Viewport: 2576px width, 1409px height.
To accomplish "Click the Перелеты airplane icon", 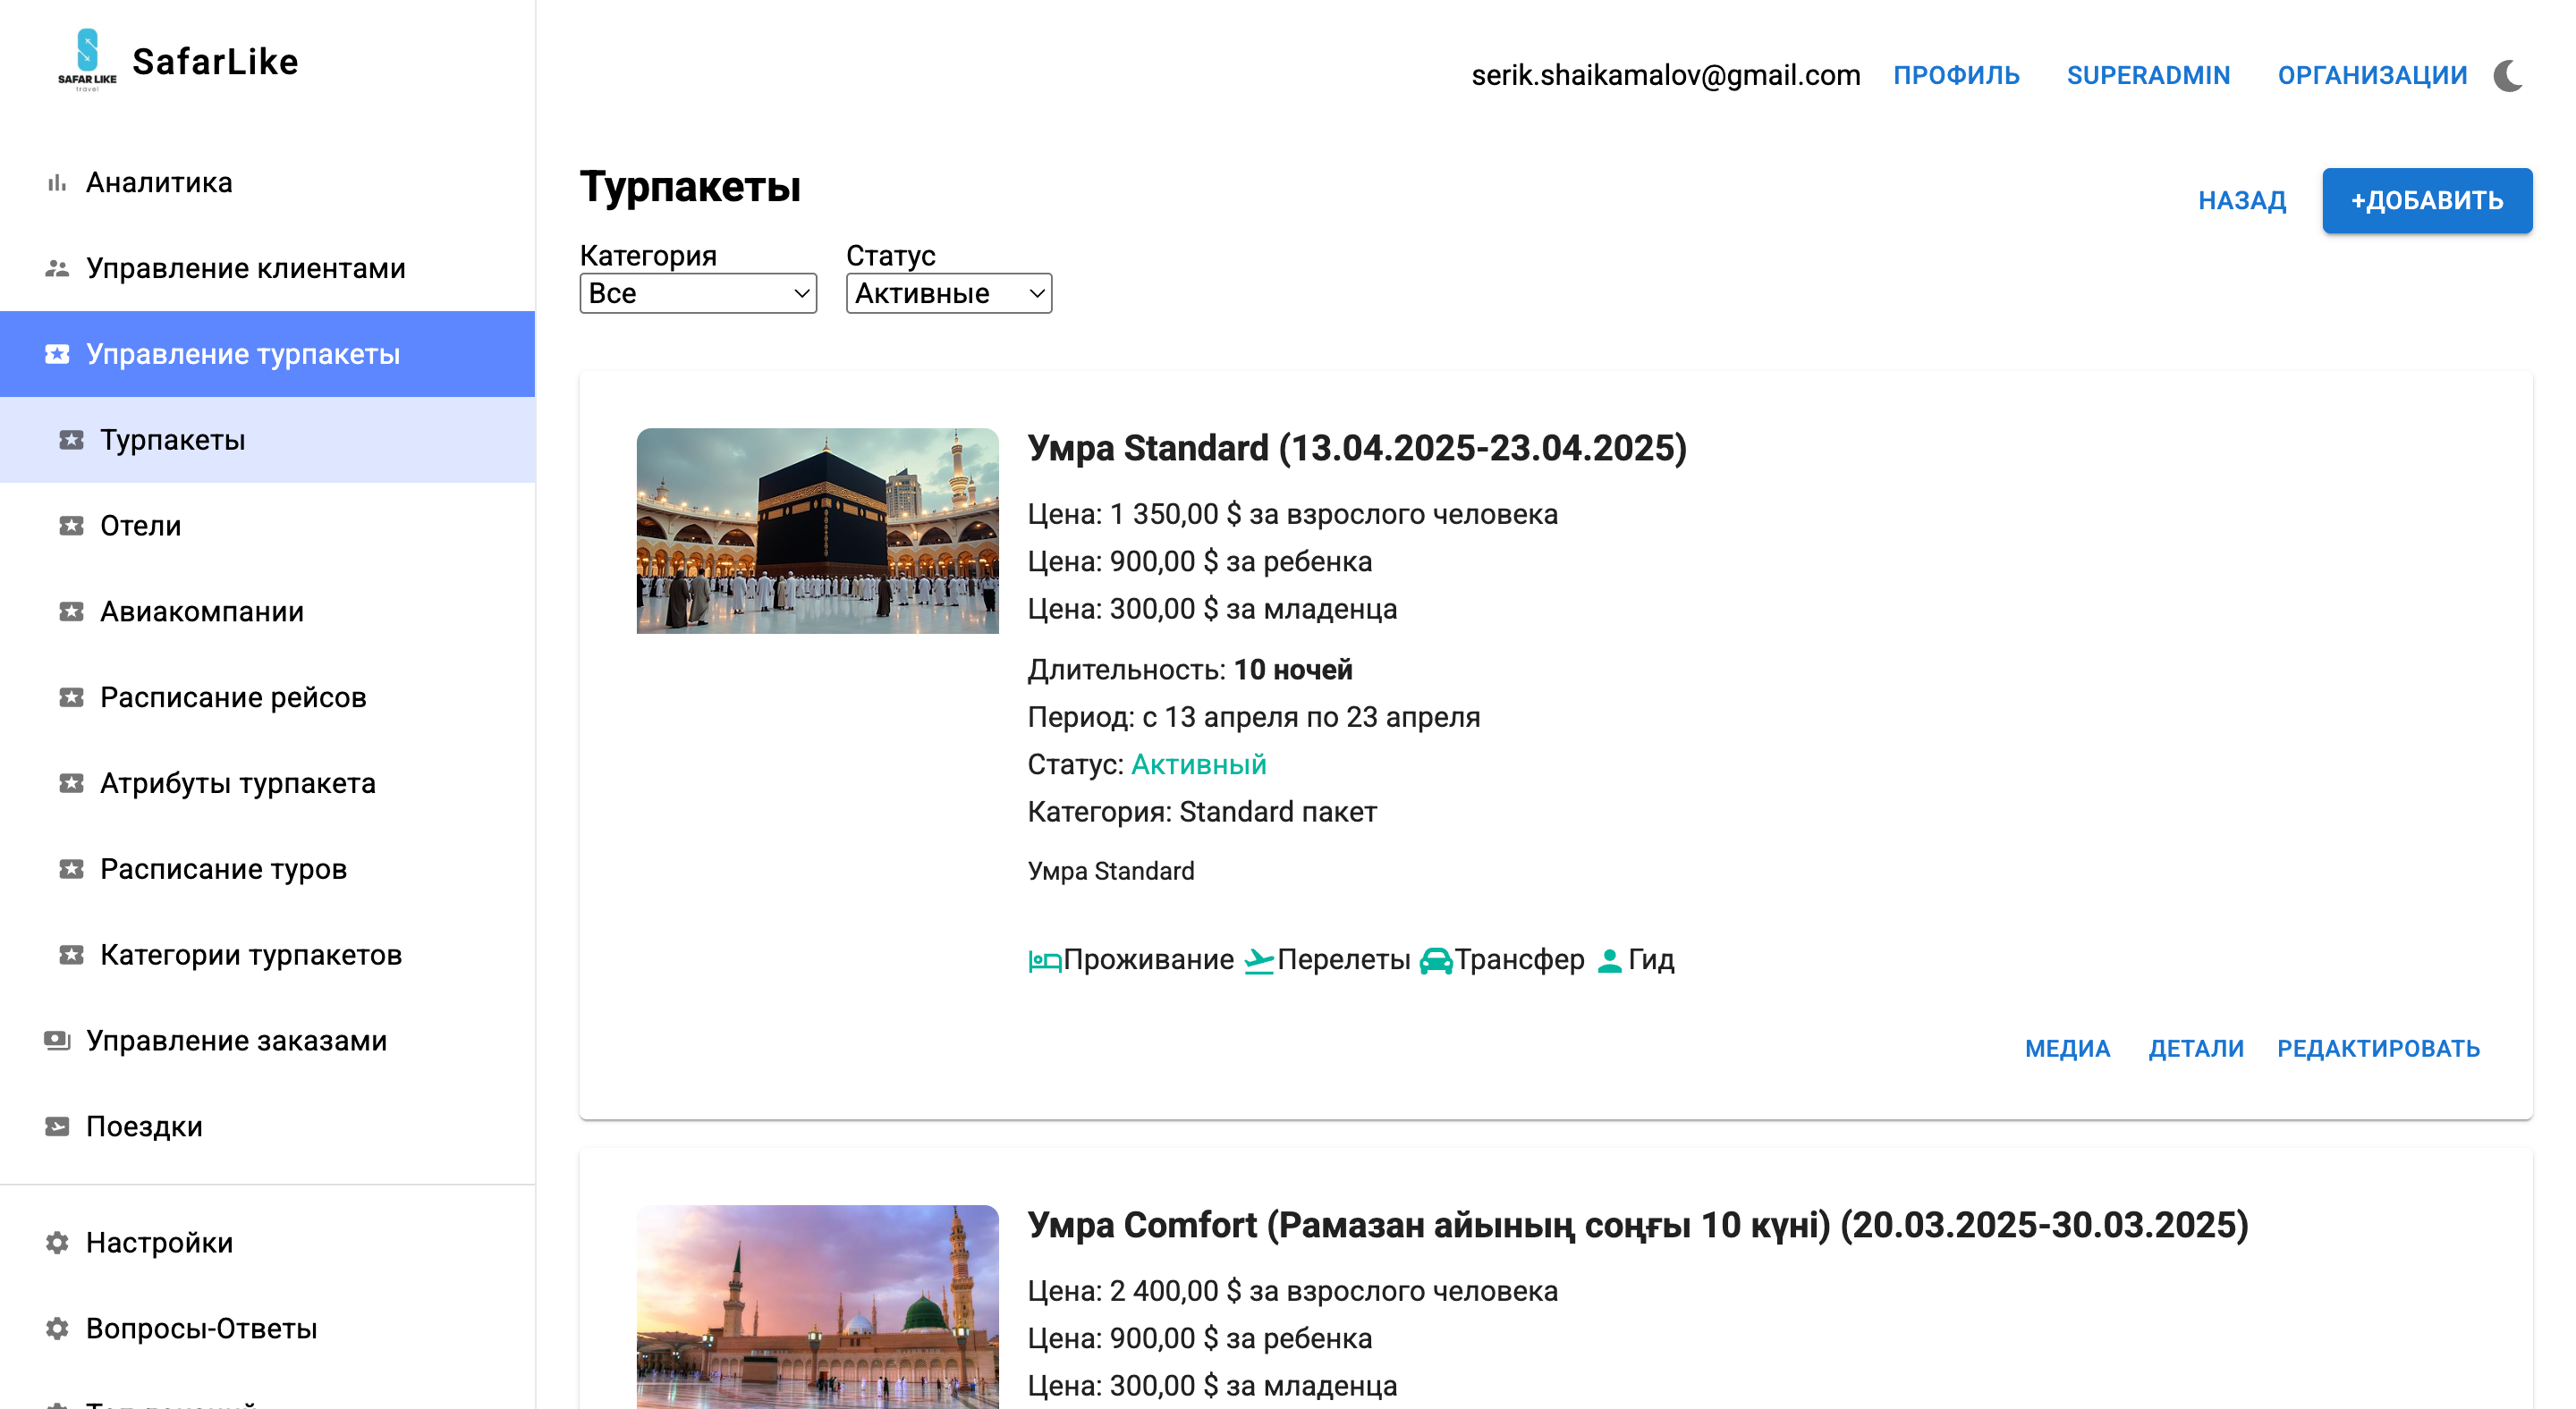I will coord(1259,961).
